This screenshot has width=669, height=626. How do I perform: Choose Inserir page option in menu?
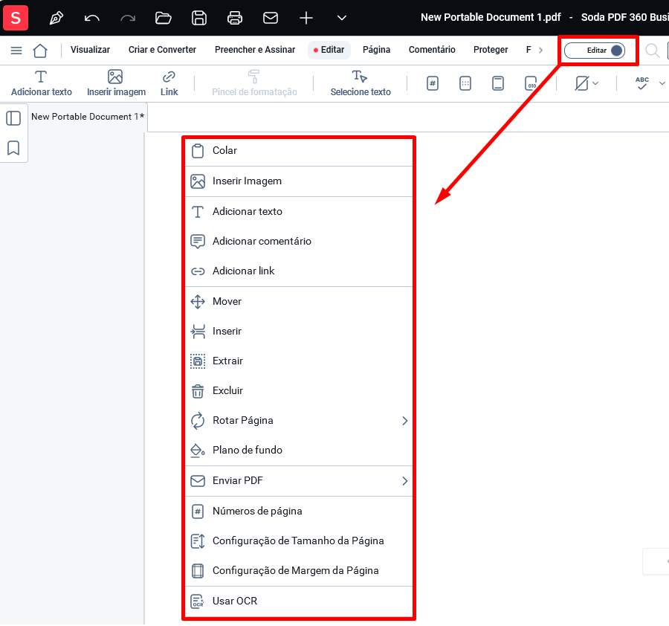pos(299,332)
